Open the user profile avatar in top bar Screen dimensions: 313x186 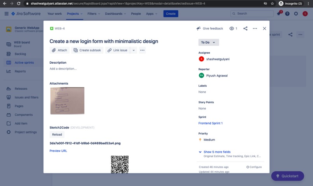click(305, 14)
